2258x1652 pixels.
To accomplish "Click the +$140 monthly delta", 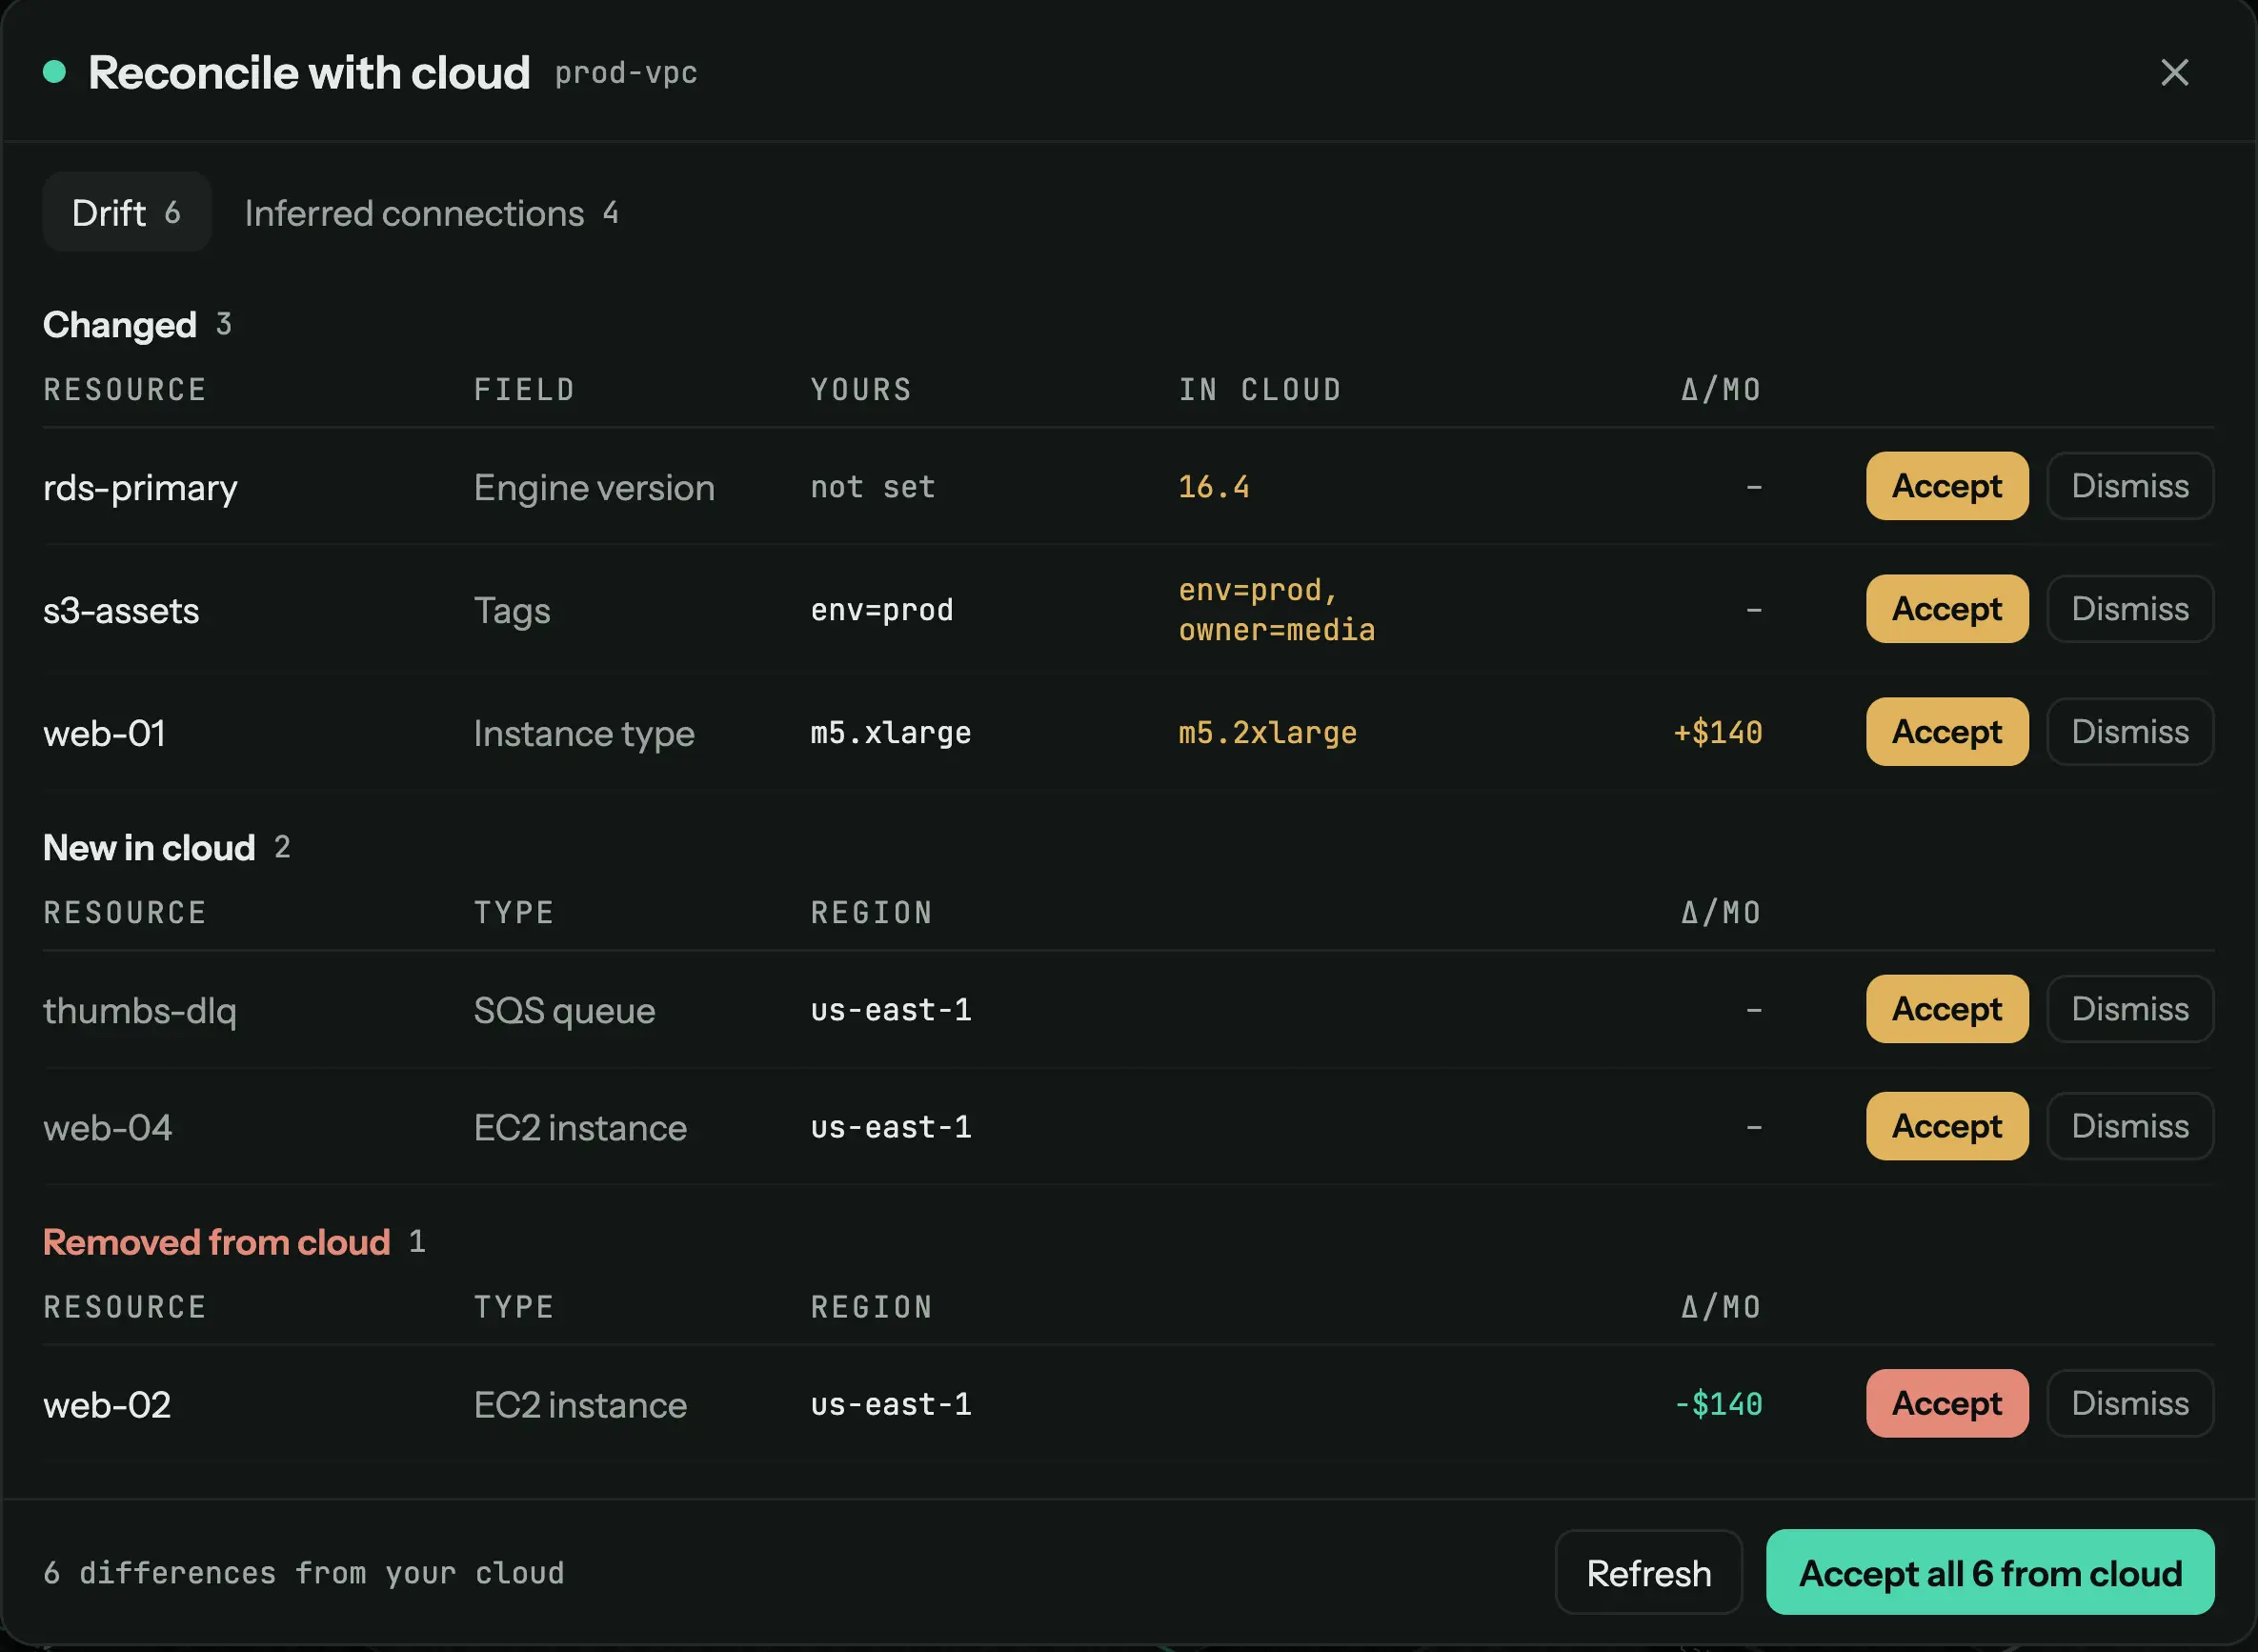I will click(x=1717, y=733).
